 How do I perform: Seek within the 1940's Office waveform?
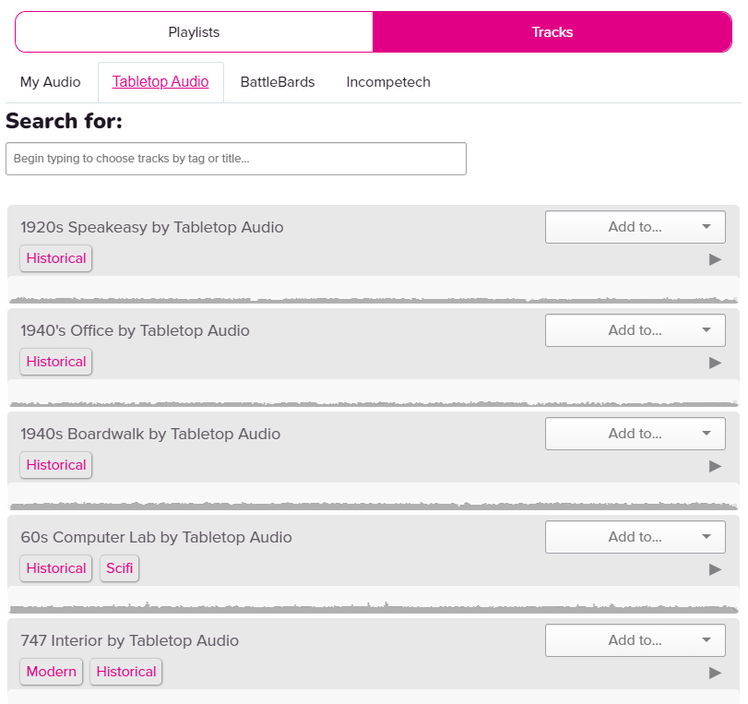point(374,393)
